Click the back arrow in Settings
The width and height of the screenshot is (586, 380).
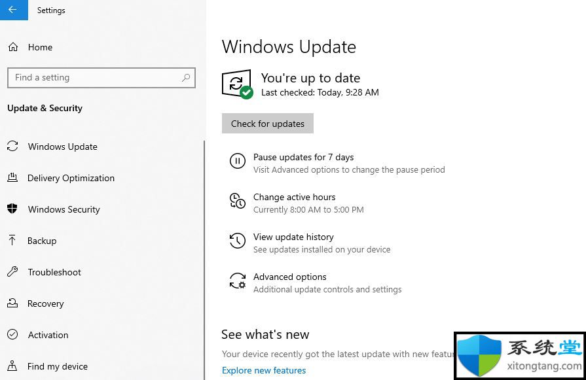[x=12, y=10]
